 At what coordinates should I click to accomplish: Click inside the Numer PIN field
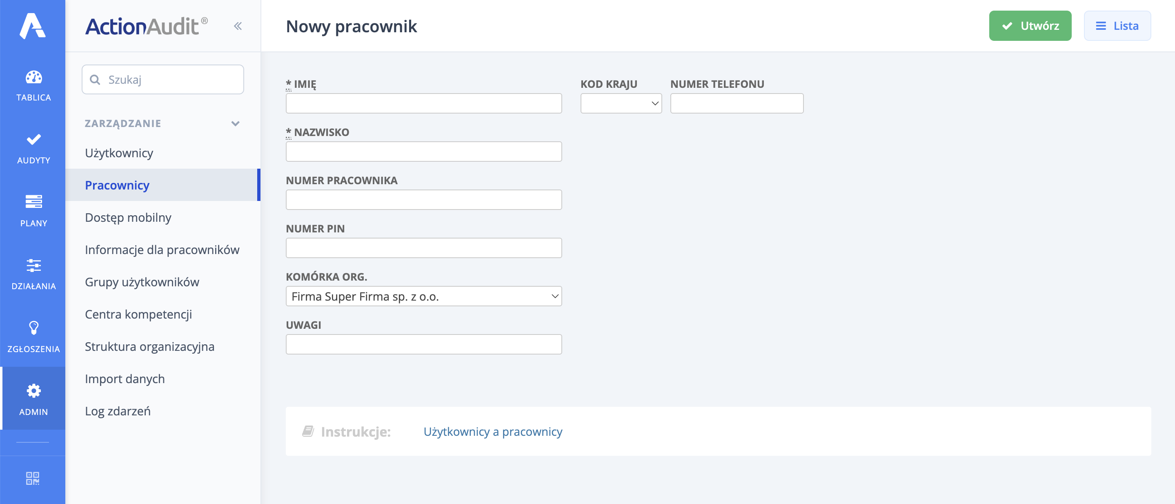point(423,248)
